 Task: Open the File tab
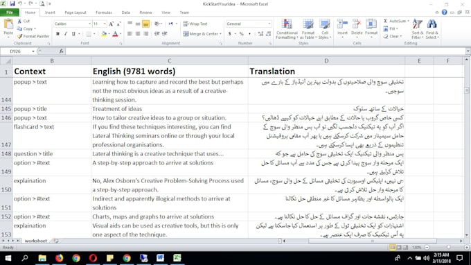click(x=10, y=12)
